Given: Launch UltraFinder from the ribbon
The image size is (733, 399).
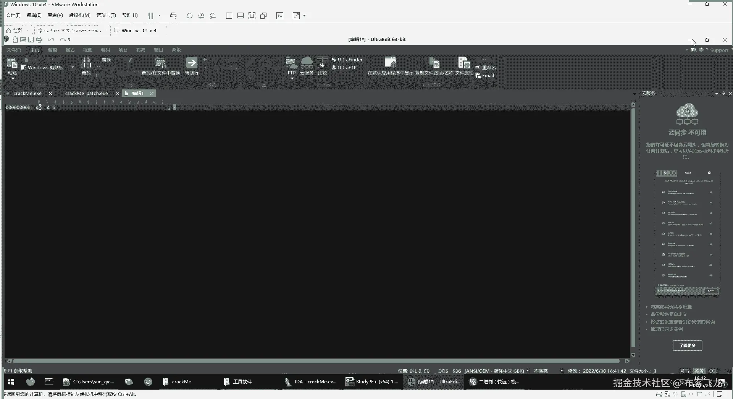Looking at the screenshot, I should coord(347,60).
